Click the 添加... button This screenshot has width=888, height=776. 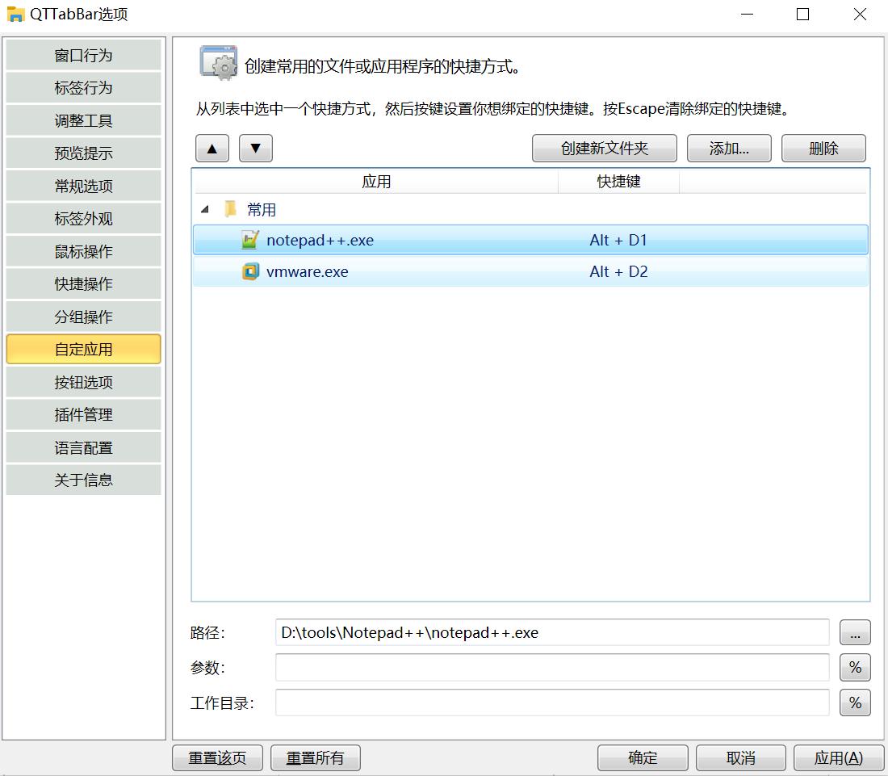(x=729, y=148)
